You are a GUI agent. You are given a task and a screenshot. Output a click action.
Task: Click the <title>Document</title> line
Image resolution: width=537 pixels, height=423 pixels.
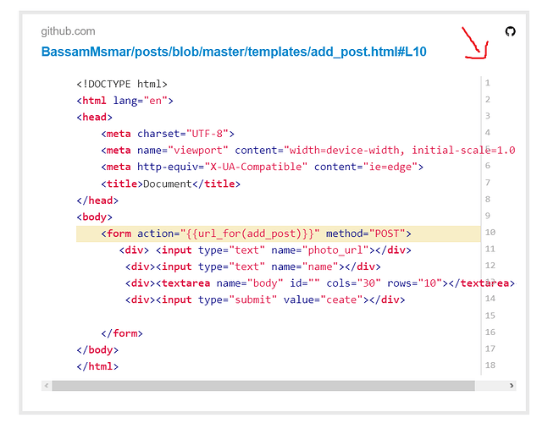(170, 184)
